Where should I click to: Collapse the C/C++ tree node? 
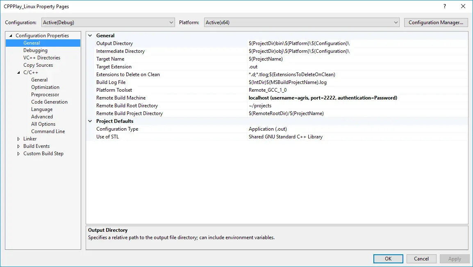pos(19,72)
